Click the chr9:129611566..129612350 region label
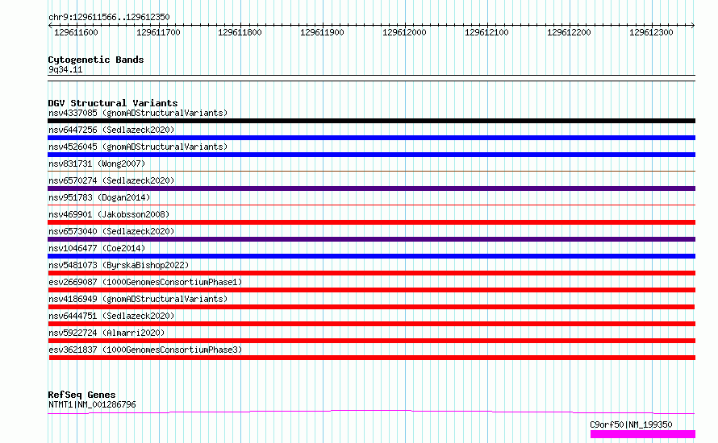 tap(109, 17)
